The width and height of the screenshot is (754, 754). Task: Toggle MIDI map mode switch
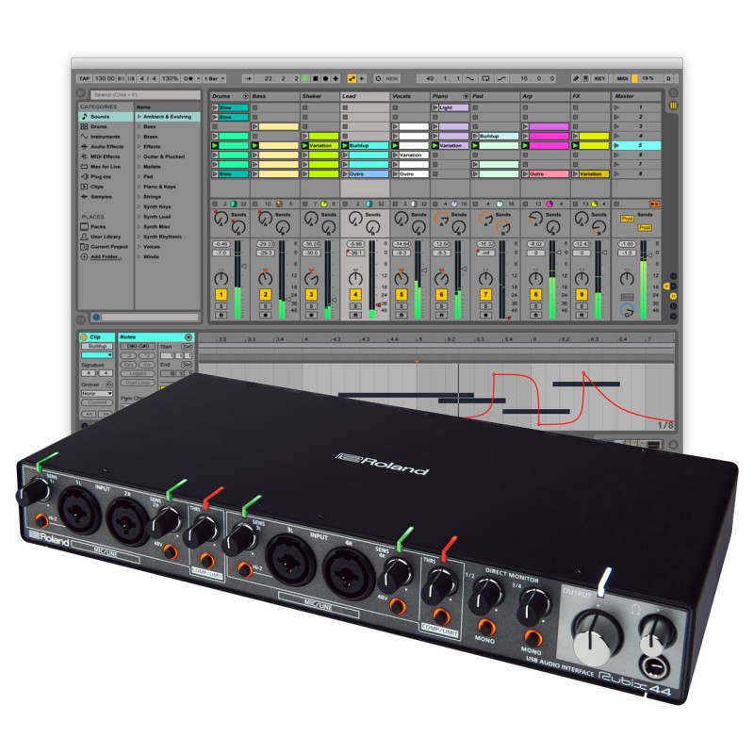(622, 78)
